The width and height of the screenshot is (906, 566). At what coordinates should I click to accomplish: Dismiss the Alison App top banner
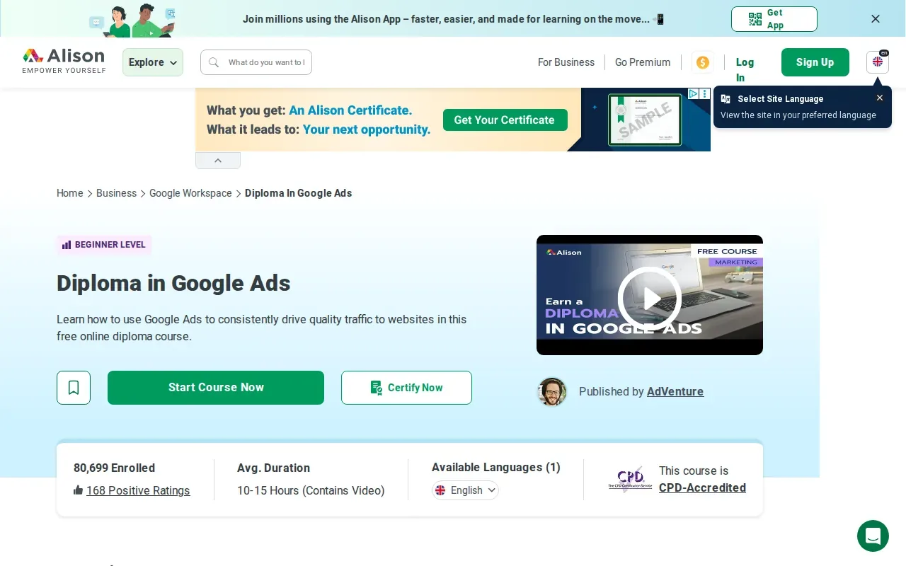(876, 19)
